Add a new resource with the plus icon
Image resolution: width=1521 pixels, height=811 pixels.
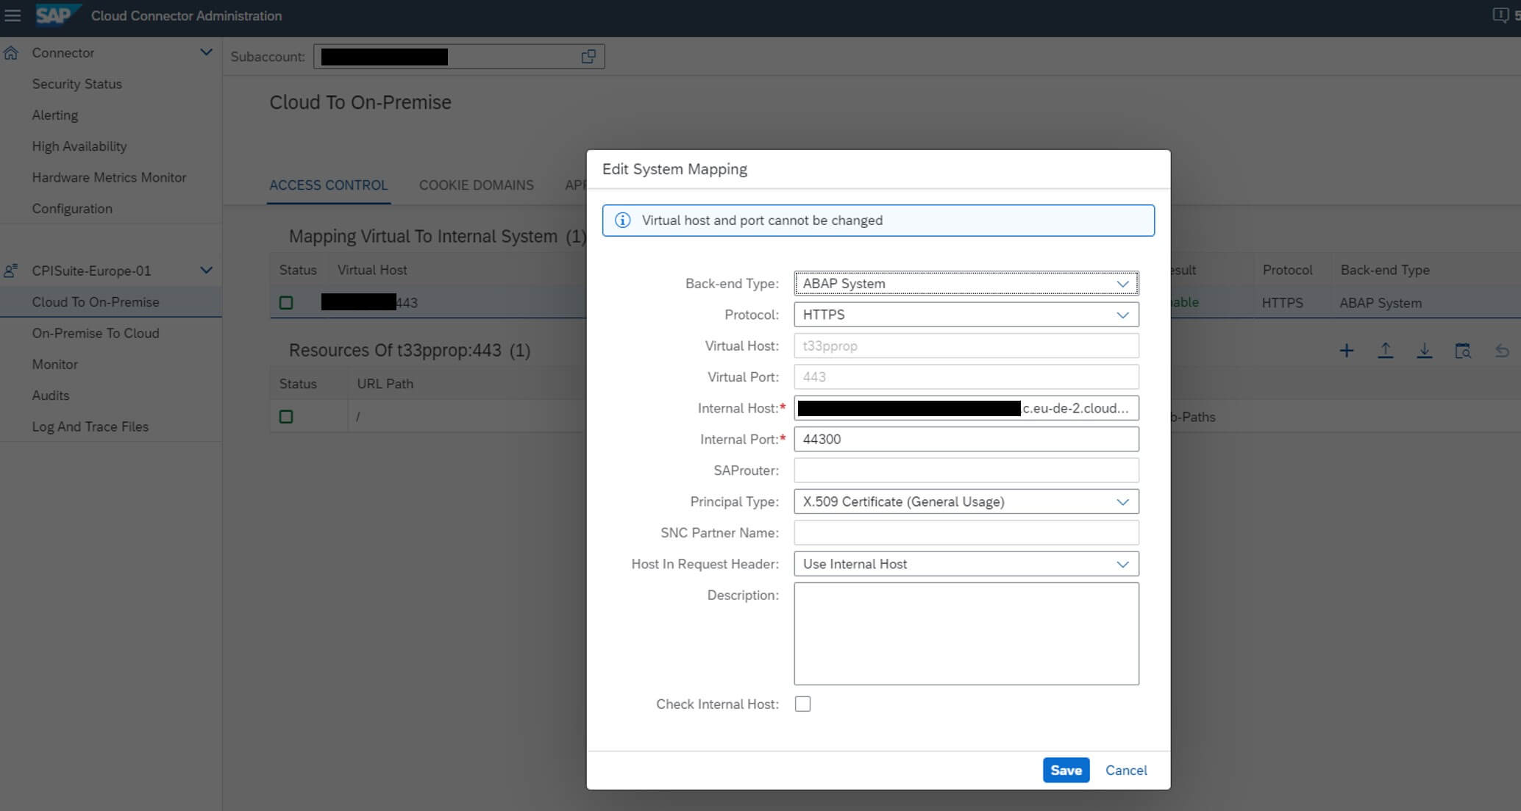pyautogui.click(x=1346, y=350)
